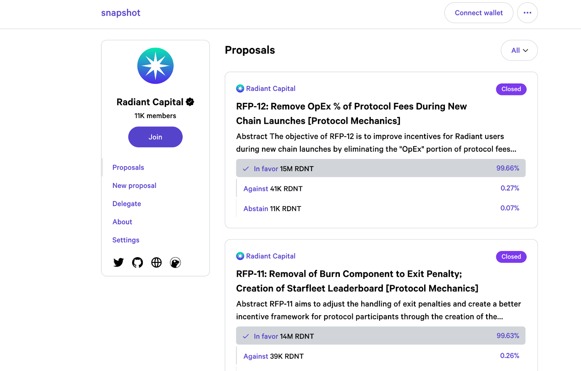Click the 11K members count
The width and height of the screenshot is (581, 371).
coord(155,116)
